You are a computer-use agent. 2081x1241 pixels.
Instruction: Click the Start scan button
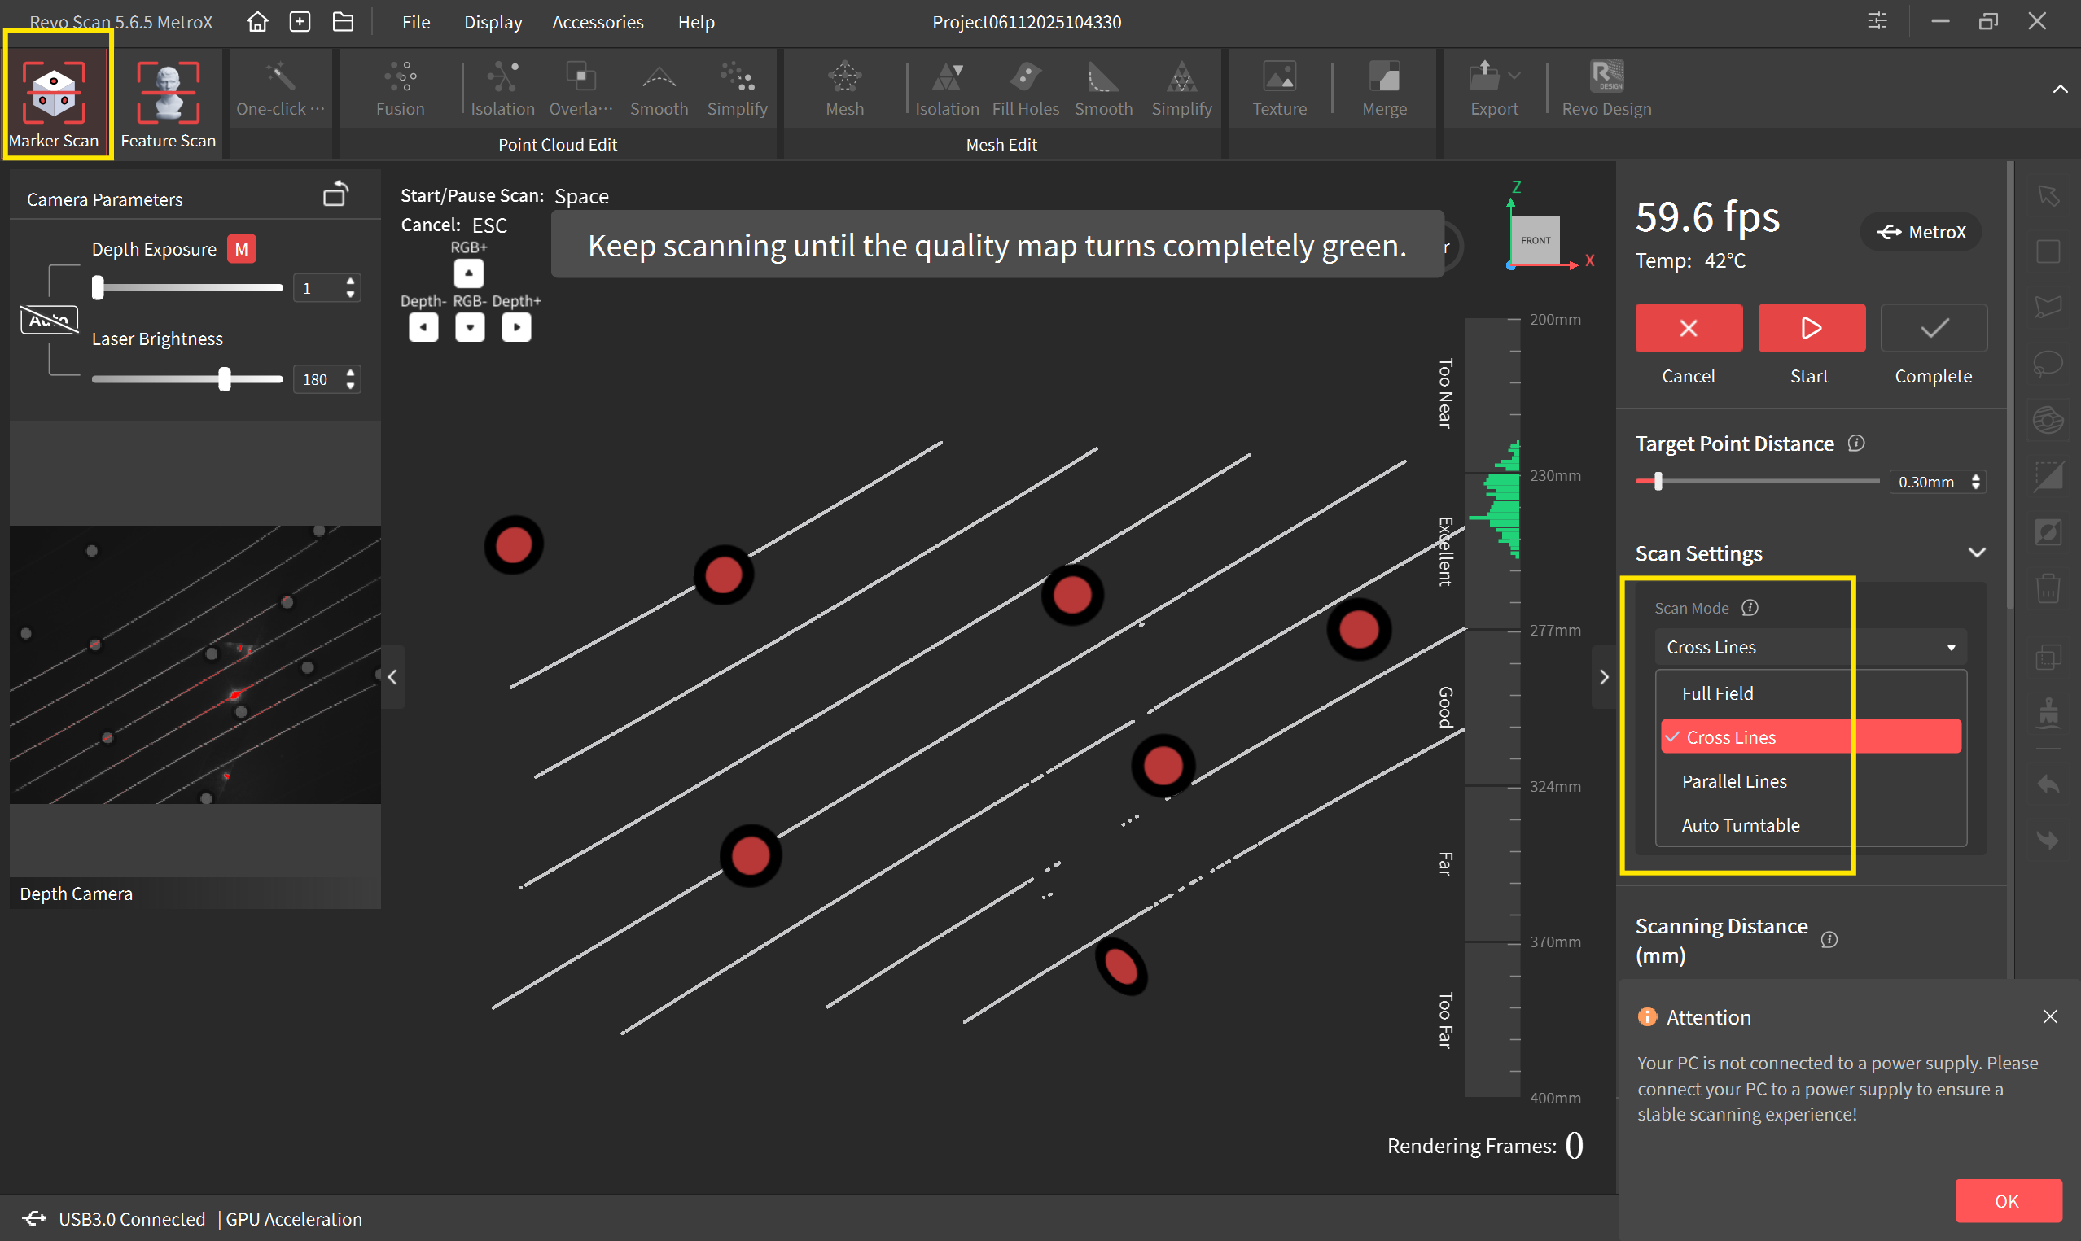point(1812,328)
